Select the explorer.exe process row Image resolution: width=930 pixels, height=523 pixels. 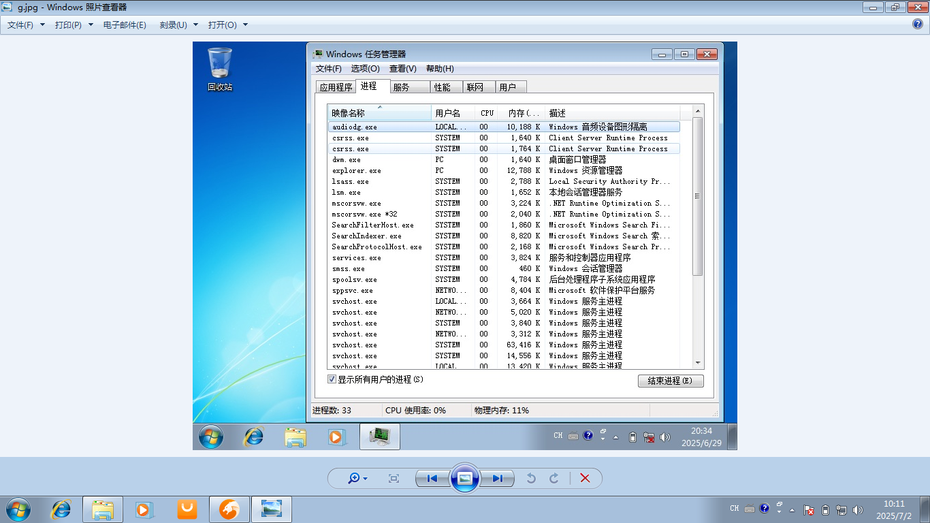(504, 170)
